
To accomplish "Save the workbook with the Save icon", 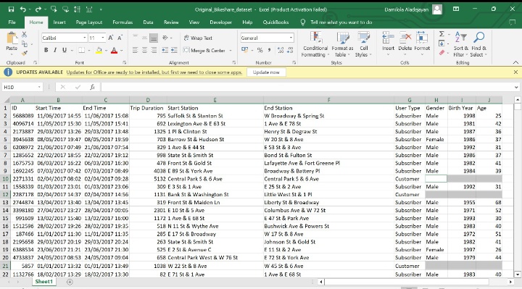I will click(11, 9).
